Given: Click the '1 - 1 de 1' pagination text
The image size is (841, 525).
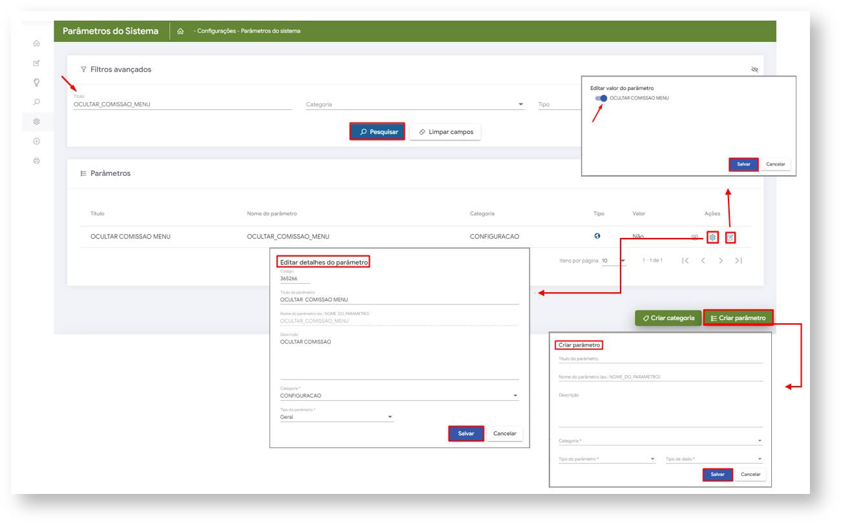Looking at the screenshot, I should (652, 261).
